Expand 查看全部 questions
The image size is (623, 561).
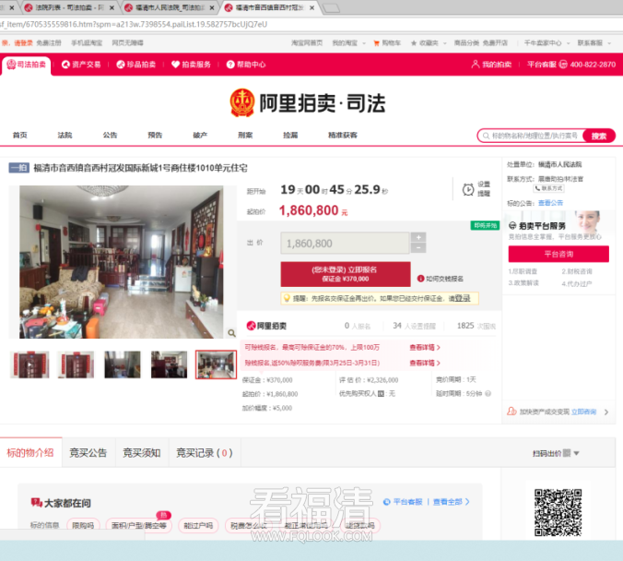coord(452,502)
